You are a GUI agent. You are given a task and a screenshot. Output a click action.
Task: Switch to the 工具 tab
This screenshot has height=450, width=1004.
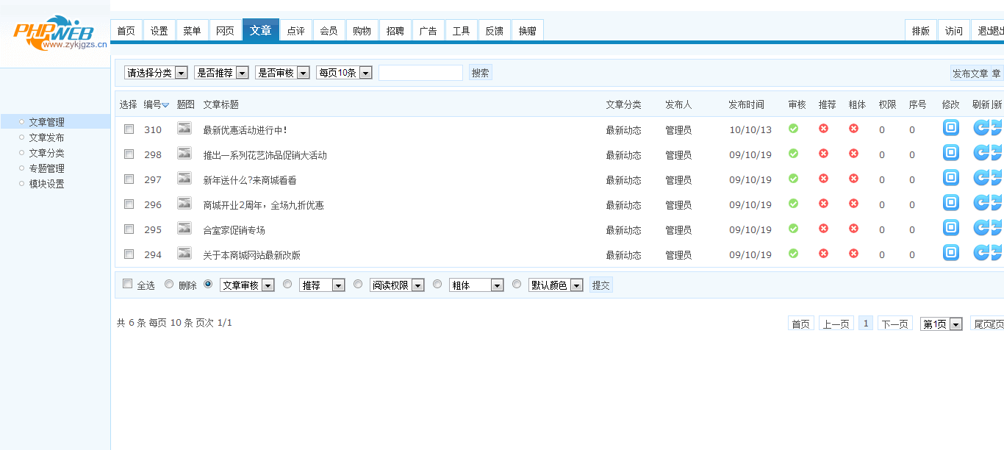click(461, 31)
